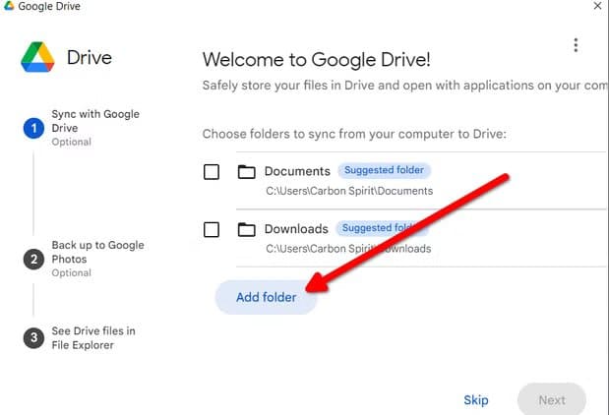Select step 3 circle icon

pos(33,337)
